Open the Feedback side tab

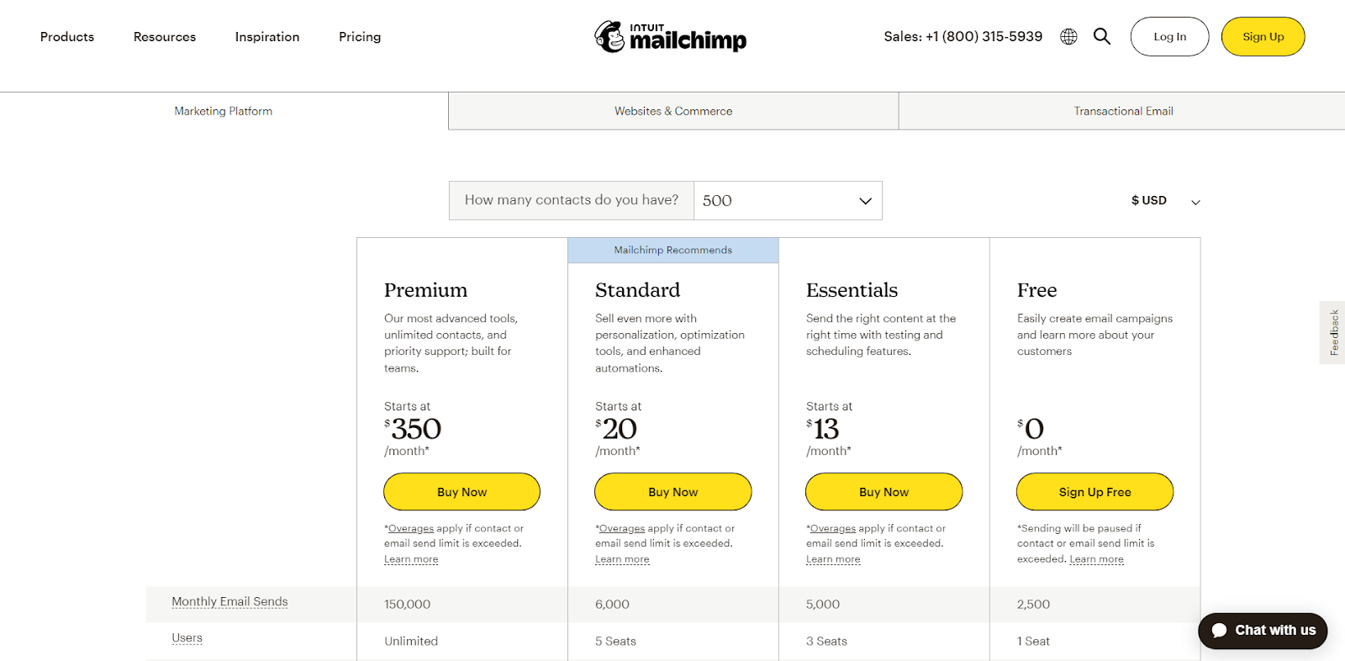tap(1333, 332)
